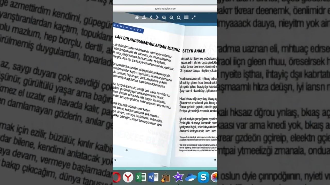Click the left page number '-18-'
330x185 pixels.
pyautogui.click(x=126, y=150)
